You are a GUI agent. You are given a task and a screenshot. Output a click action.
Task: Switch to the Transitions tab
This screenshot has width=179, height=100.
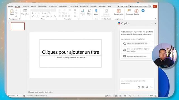pyautogui.click(x=53, y=6)
